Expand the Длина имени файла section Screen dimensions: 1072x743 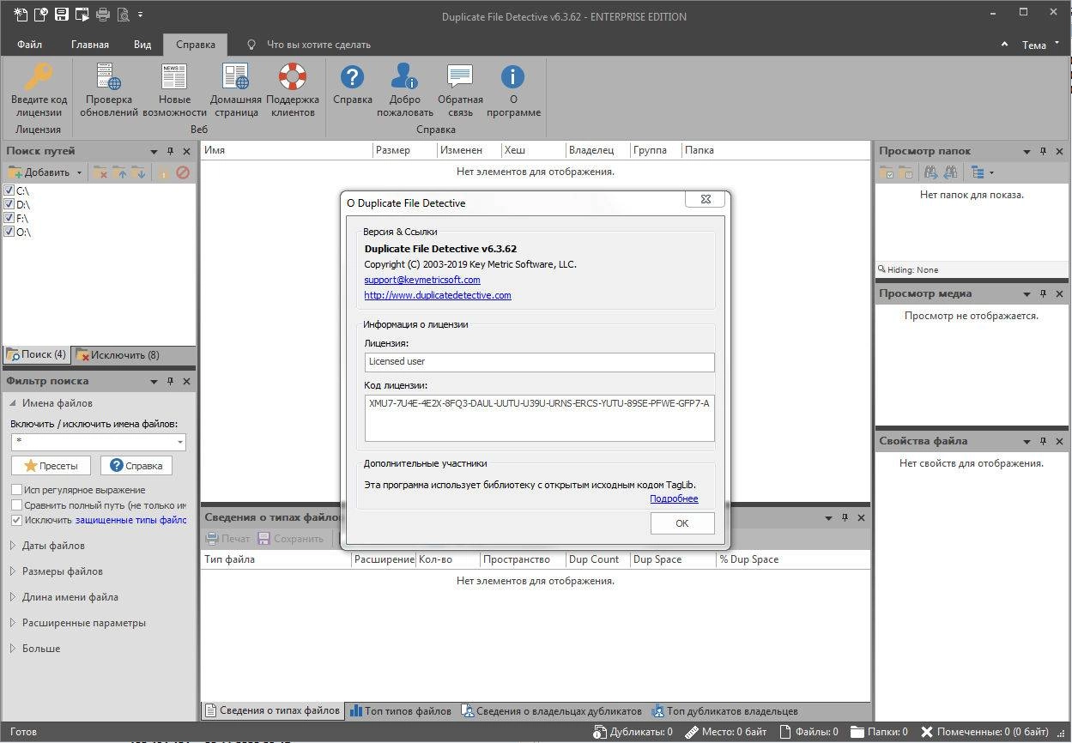pyautogui.click(x=13, y=597)
